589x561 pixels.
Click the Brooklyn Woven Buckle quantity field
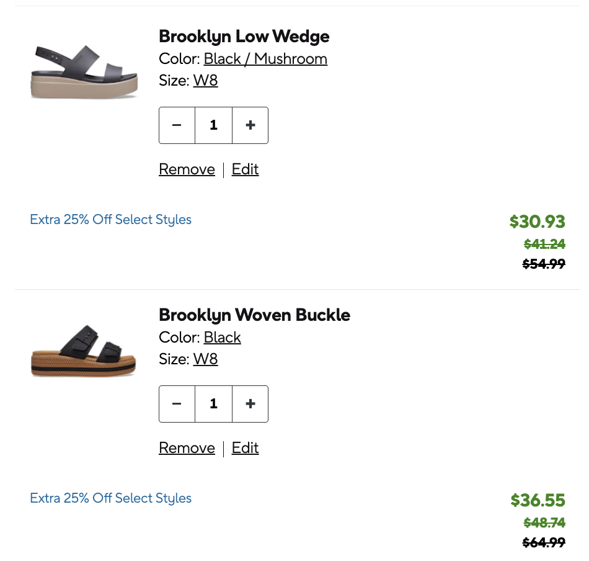[213, 404]
